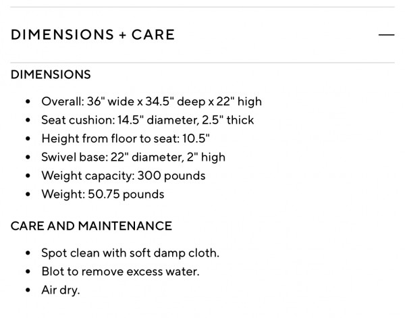The image size is (405, 318).
Task: Click the Air dry instruction
Action: pyautogui.click(x=61, y=290)
